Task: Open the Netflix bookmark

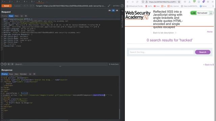Action: pyautogui.click(x=149, y=6)
